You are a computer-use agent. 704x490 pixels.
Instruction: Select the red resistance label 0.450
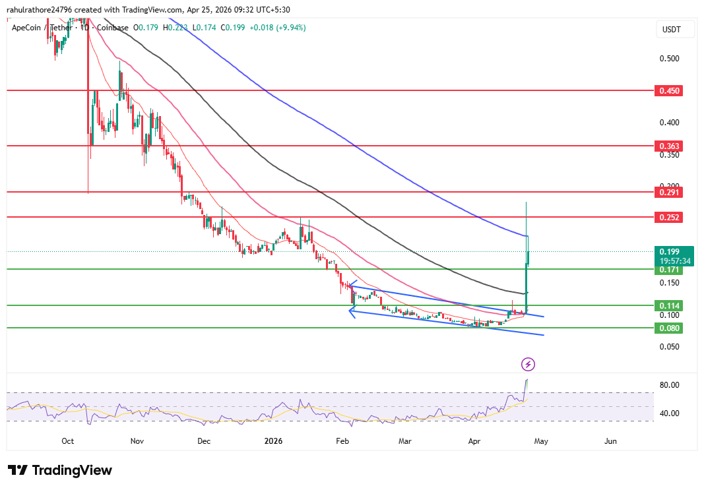[x=669, y=91]
